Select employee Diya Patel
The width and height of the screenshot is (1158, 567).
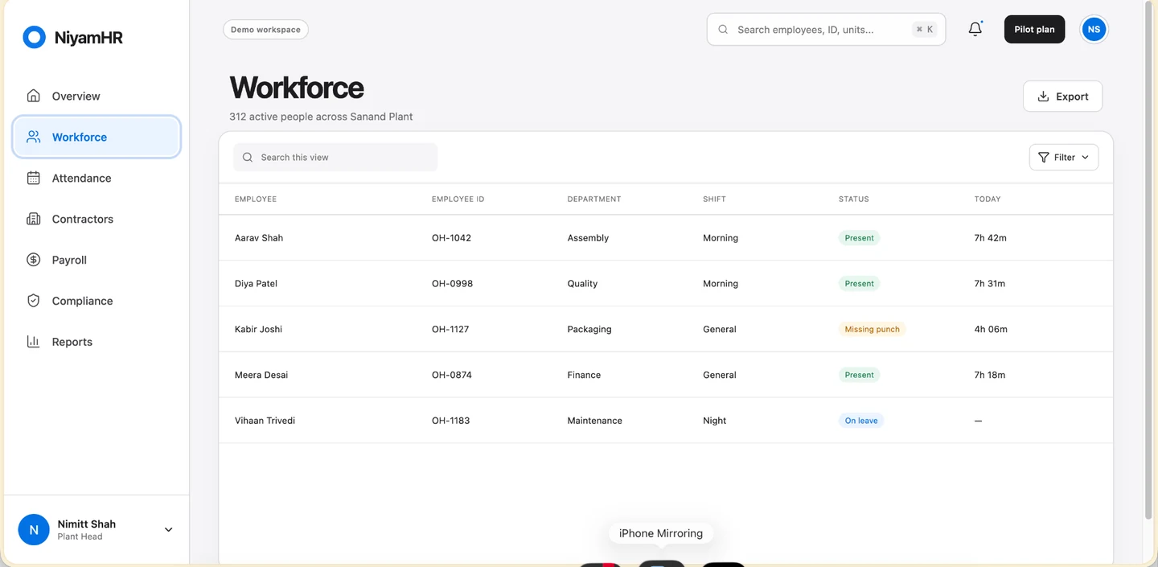click(x=256, y=283)
